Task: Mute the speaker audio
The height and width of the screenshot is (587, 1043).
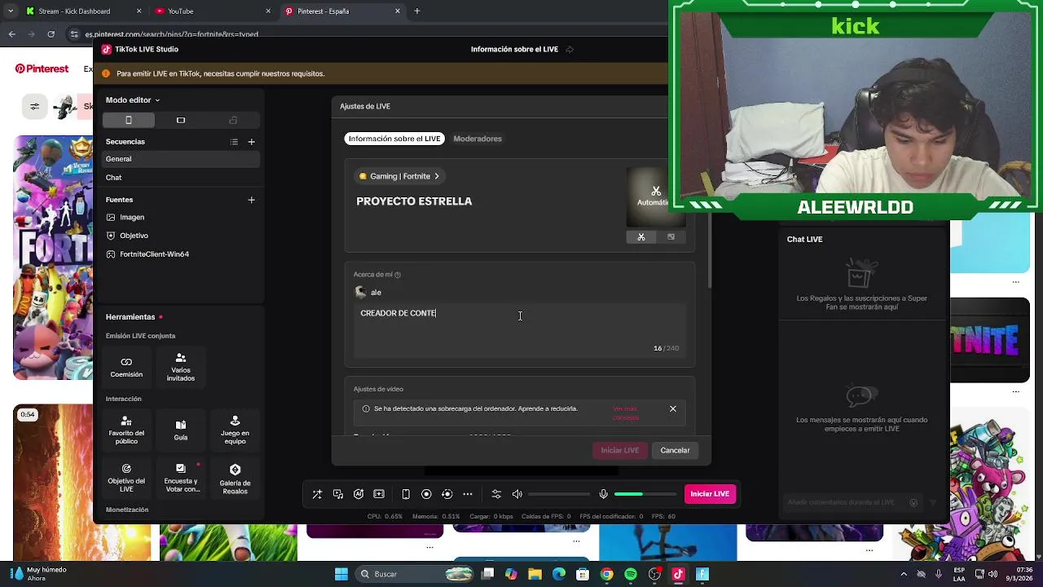Action: pyautogui.click(x=517, y=494)
